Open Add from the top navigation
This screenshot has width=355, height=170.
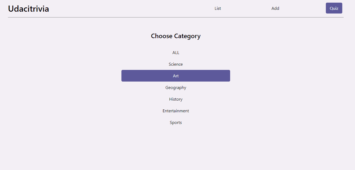(x=275, y=8)
